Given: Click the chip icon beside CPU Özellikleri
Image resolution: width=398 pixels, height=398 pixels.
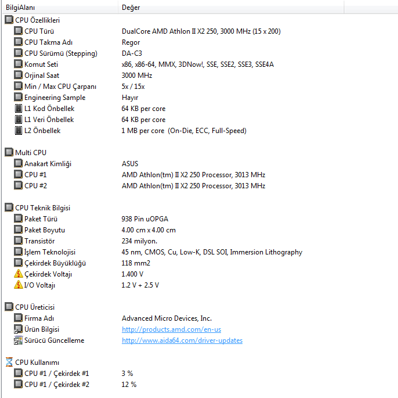Looking at the screenshot, I should click(9, 20).
